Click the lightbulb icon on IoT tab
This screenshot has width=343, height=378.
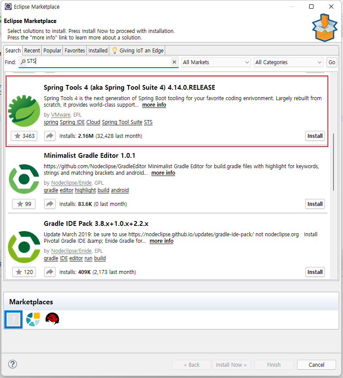click(114, 50)
